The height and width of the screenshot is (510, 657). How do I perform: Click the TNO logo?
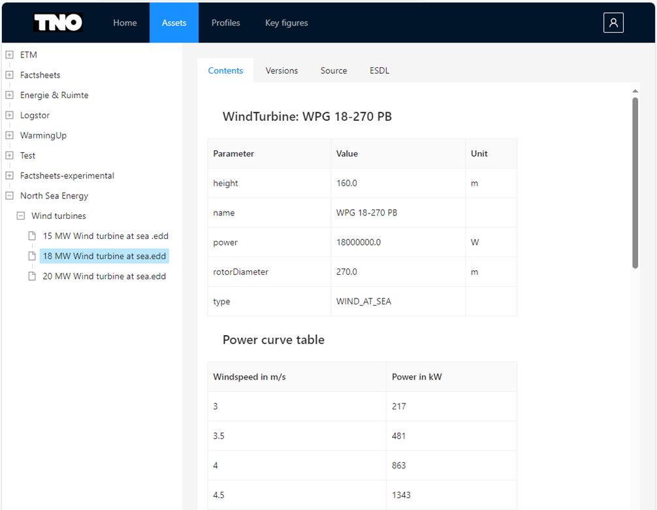pyautogui.click(x=58, y=23)
